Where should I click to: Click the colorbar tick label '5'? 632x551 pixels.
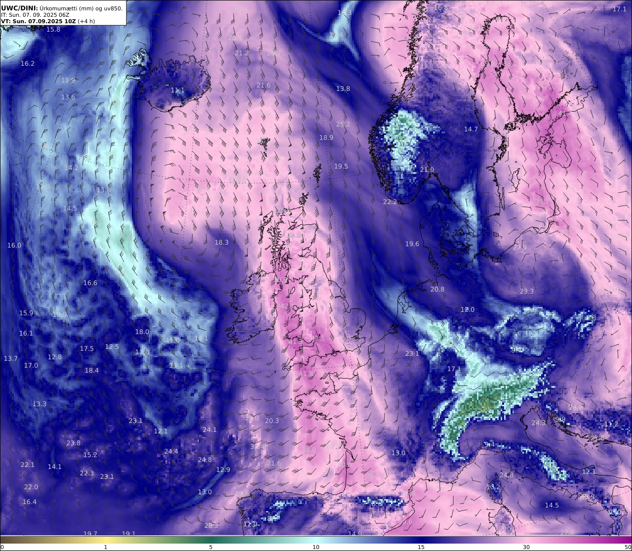pyautogui.click(x=211, y=547)
